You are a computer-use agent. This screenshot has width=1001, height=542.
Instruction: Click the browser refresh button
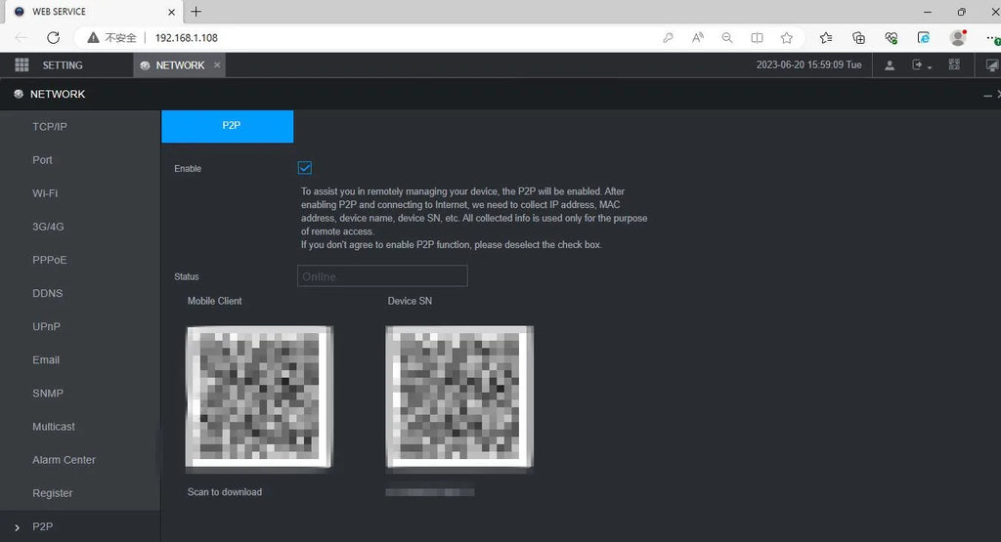click(54, 38)
